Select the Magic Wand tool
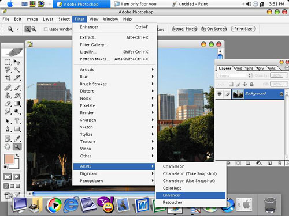Viewport: 289px width, 216px height. pos(17,70)
